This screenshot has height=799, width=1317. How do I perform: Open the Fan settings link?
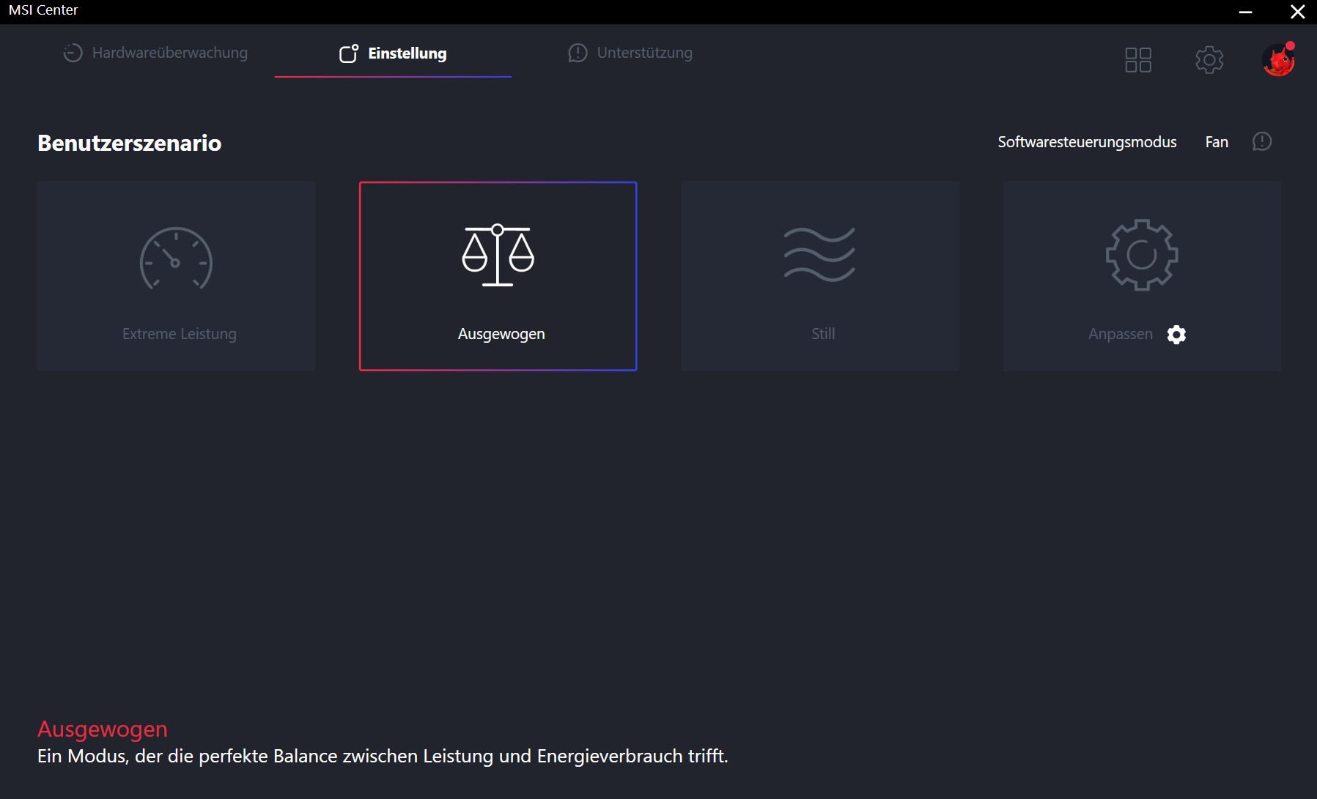click(1217, 142)
